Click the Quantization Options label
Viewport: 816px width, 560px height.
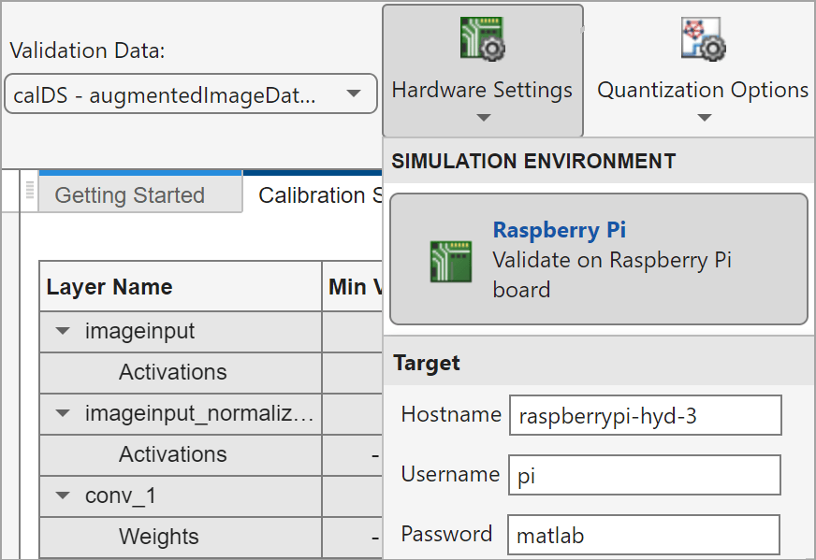(703, 90)
